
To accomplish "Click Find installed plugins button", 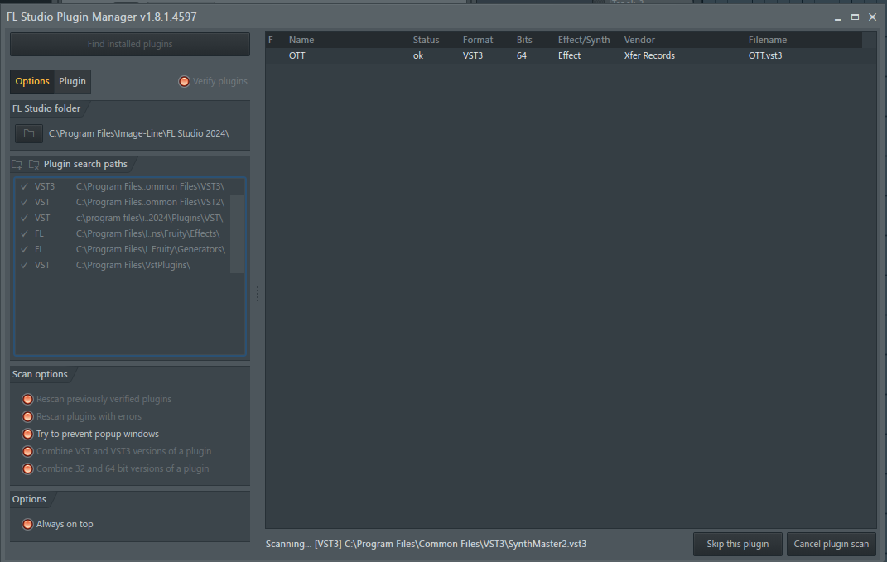I will (x=129, y=44).
